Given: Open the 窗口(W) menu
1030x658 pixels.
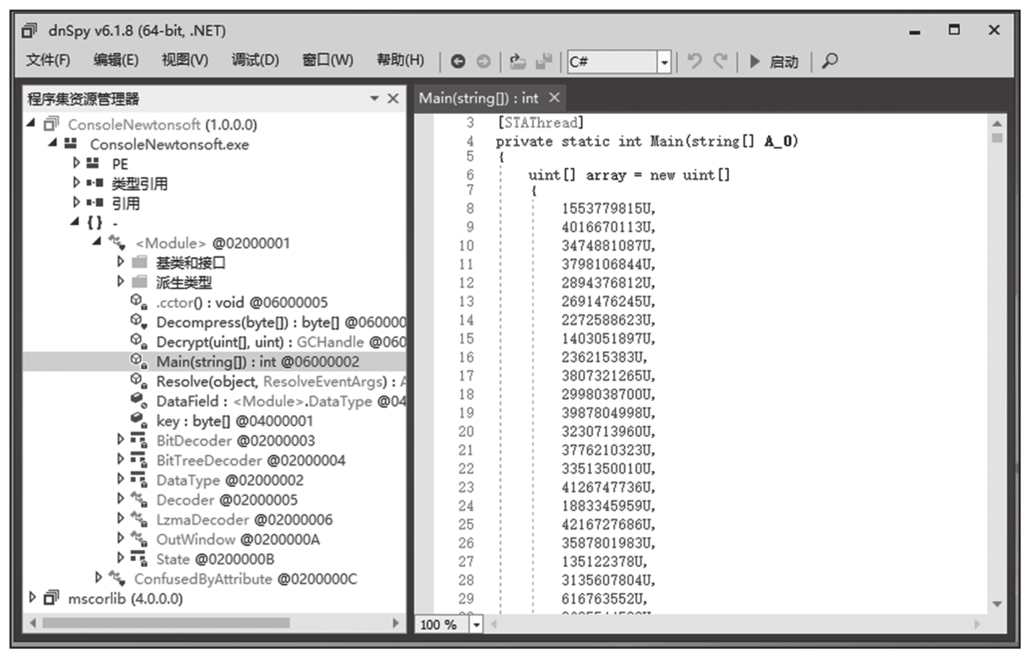Looking at the screenshot, I should coord(327,61).
